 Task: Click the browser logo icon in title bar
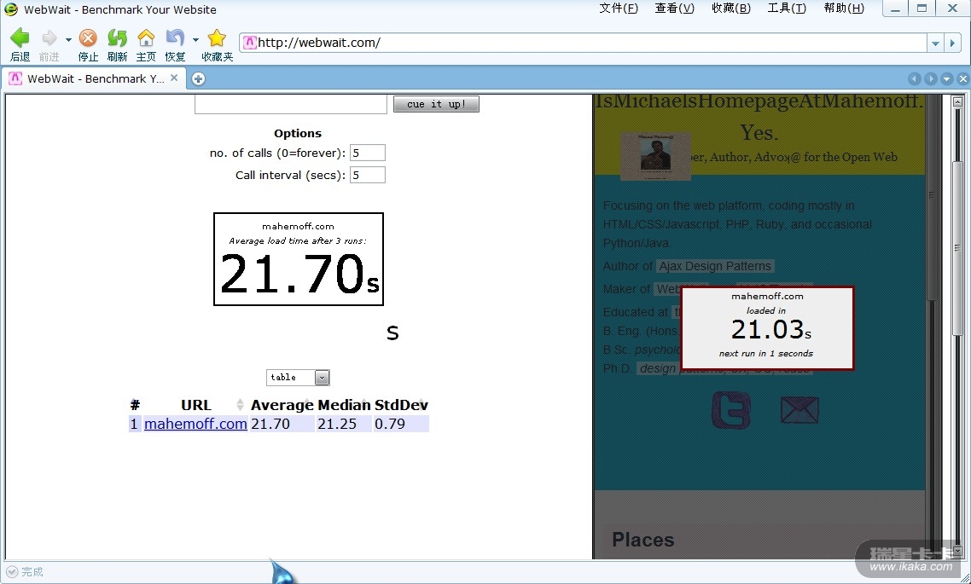[10, 9]
